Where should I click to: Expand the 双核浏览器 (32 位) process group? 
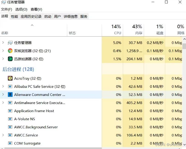[3, 51]
